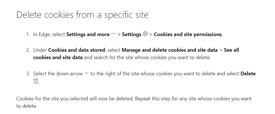The height and width of the screenshot is (114, 275).
Task: Click the bold Settings word before the gear
Action: pyautogui.click(x=132, y=34)
